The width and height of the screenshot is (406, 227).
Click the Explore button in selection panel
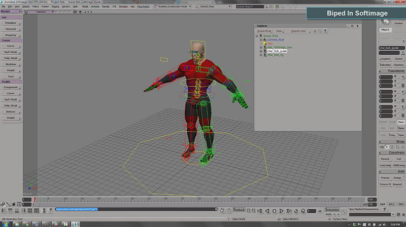tap(386, 59)
